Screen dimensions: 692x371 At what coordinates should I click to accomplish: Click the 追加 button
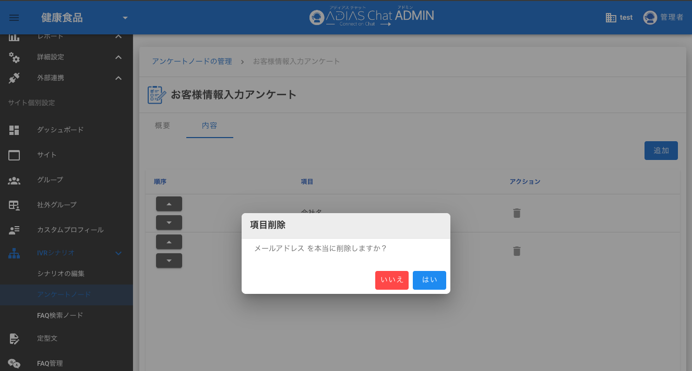[x=661, y=151]
